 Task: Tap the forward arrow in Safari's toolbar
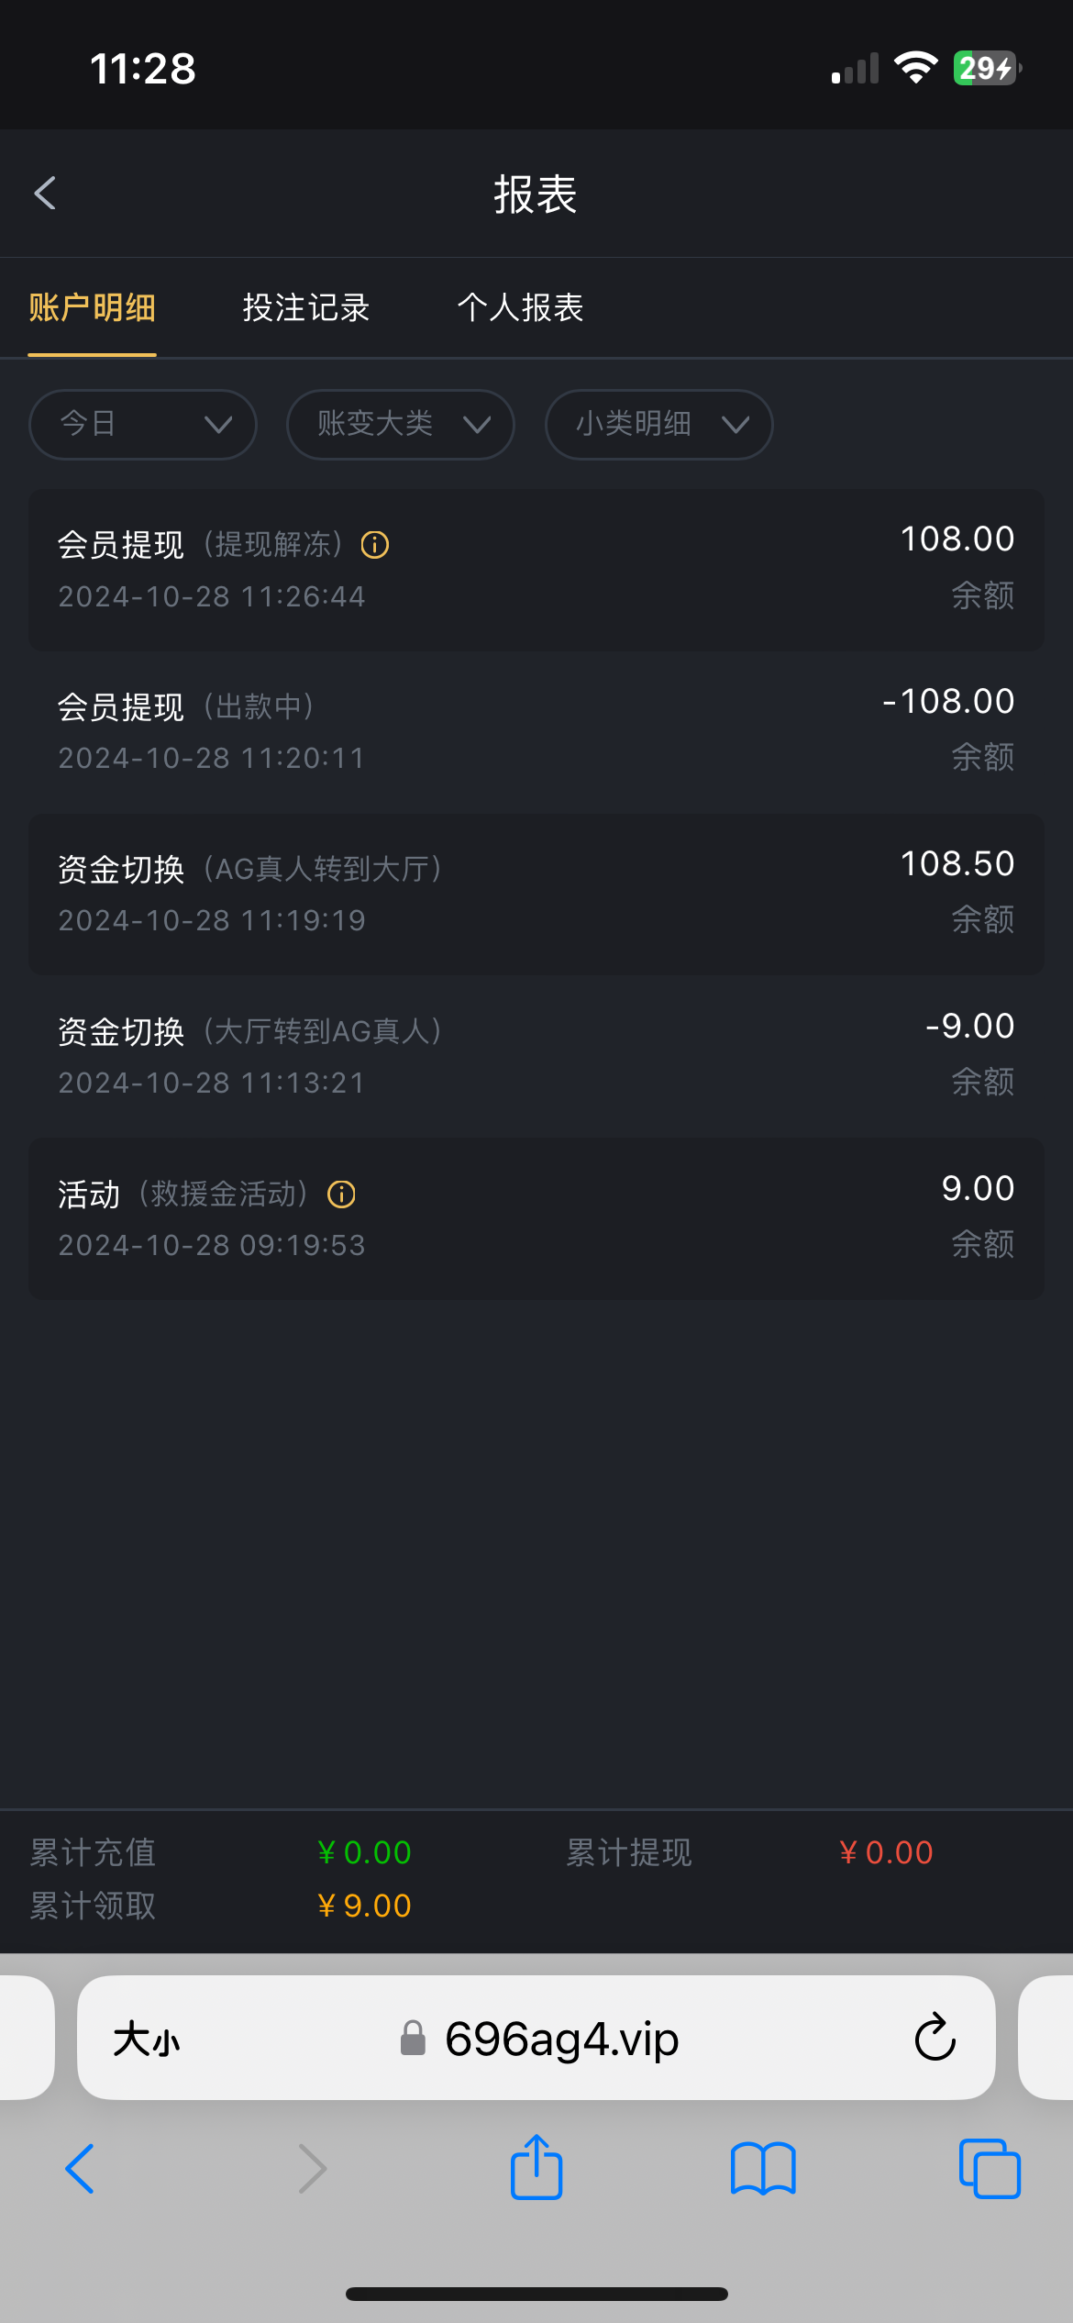[x=313, y=2169]
